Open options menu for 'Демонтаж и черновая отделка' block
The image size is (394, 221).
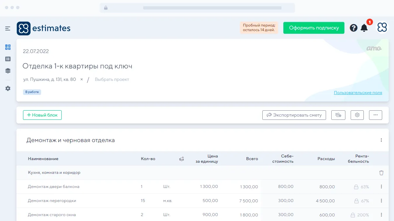381,140
